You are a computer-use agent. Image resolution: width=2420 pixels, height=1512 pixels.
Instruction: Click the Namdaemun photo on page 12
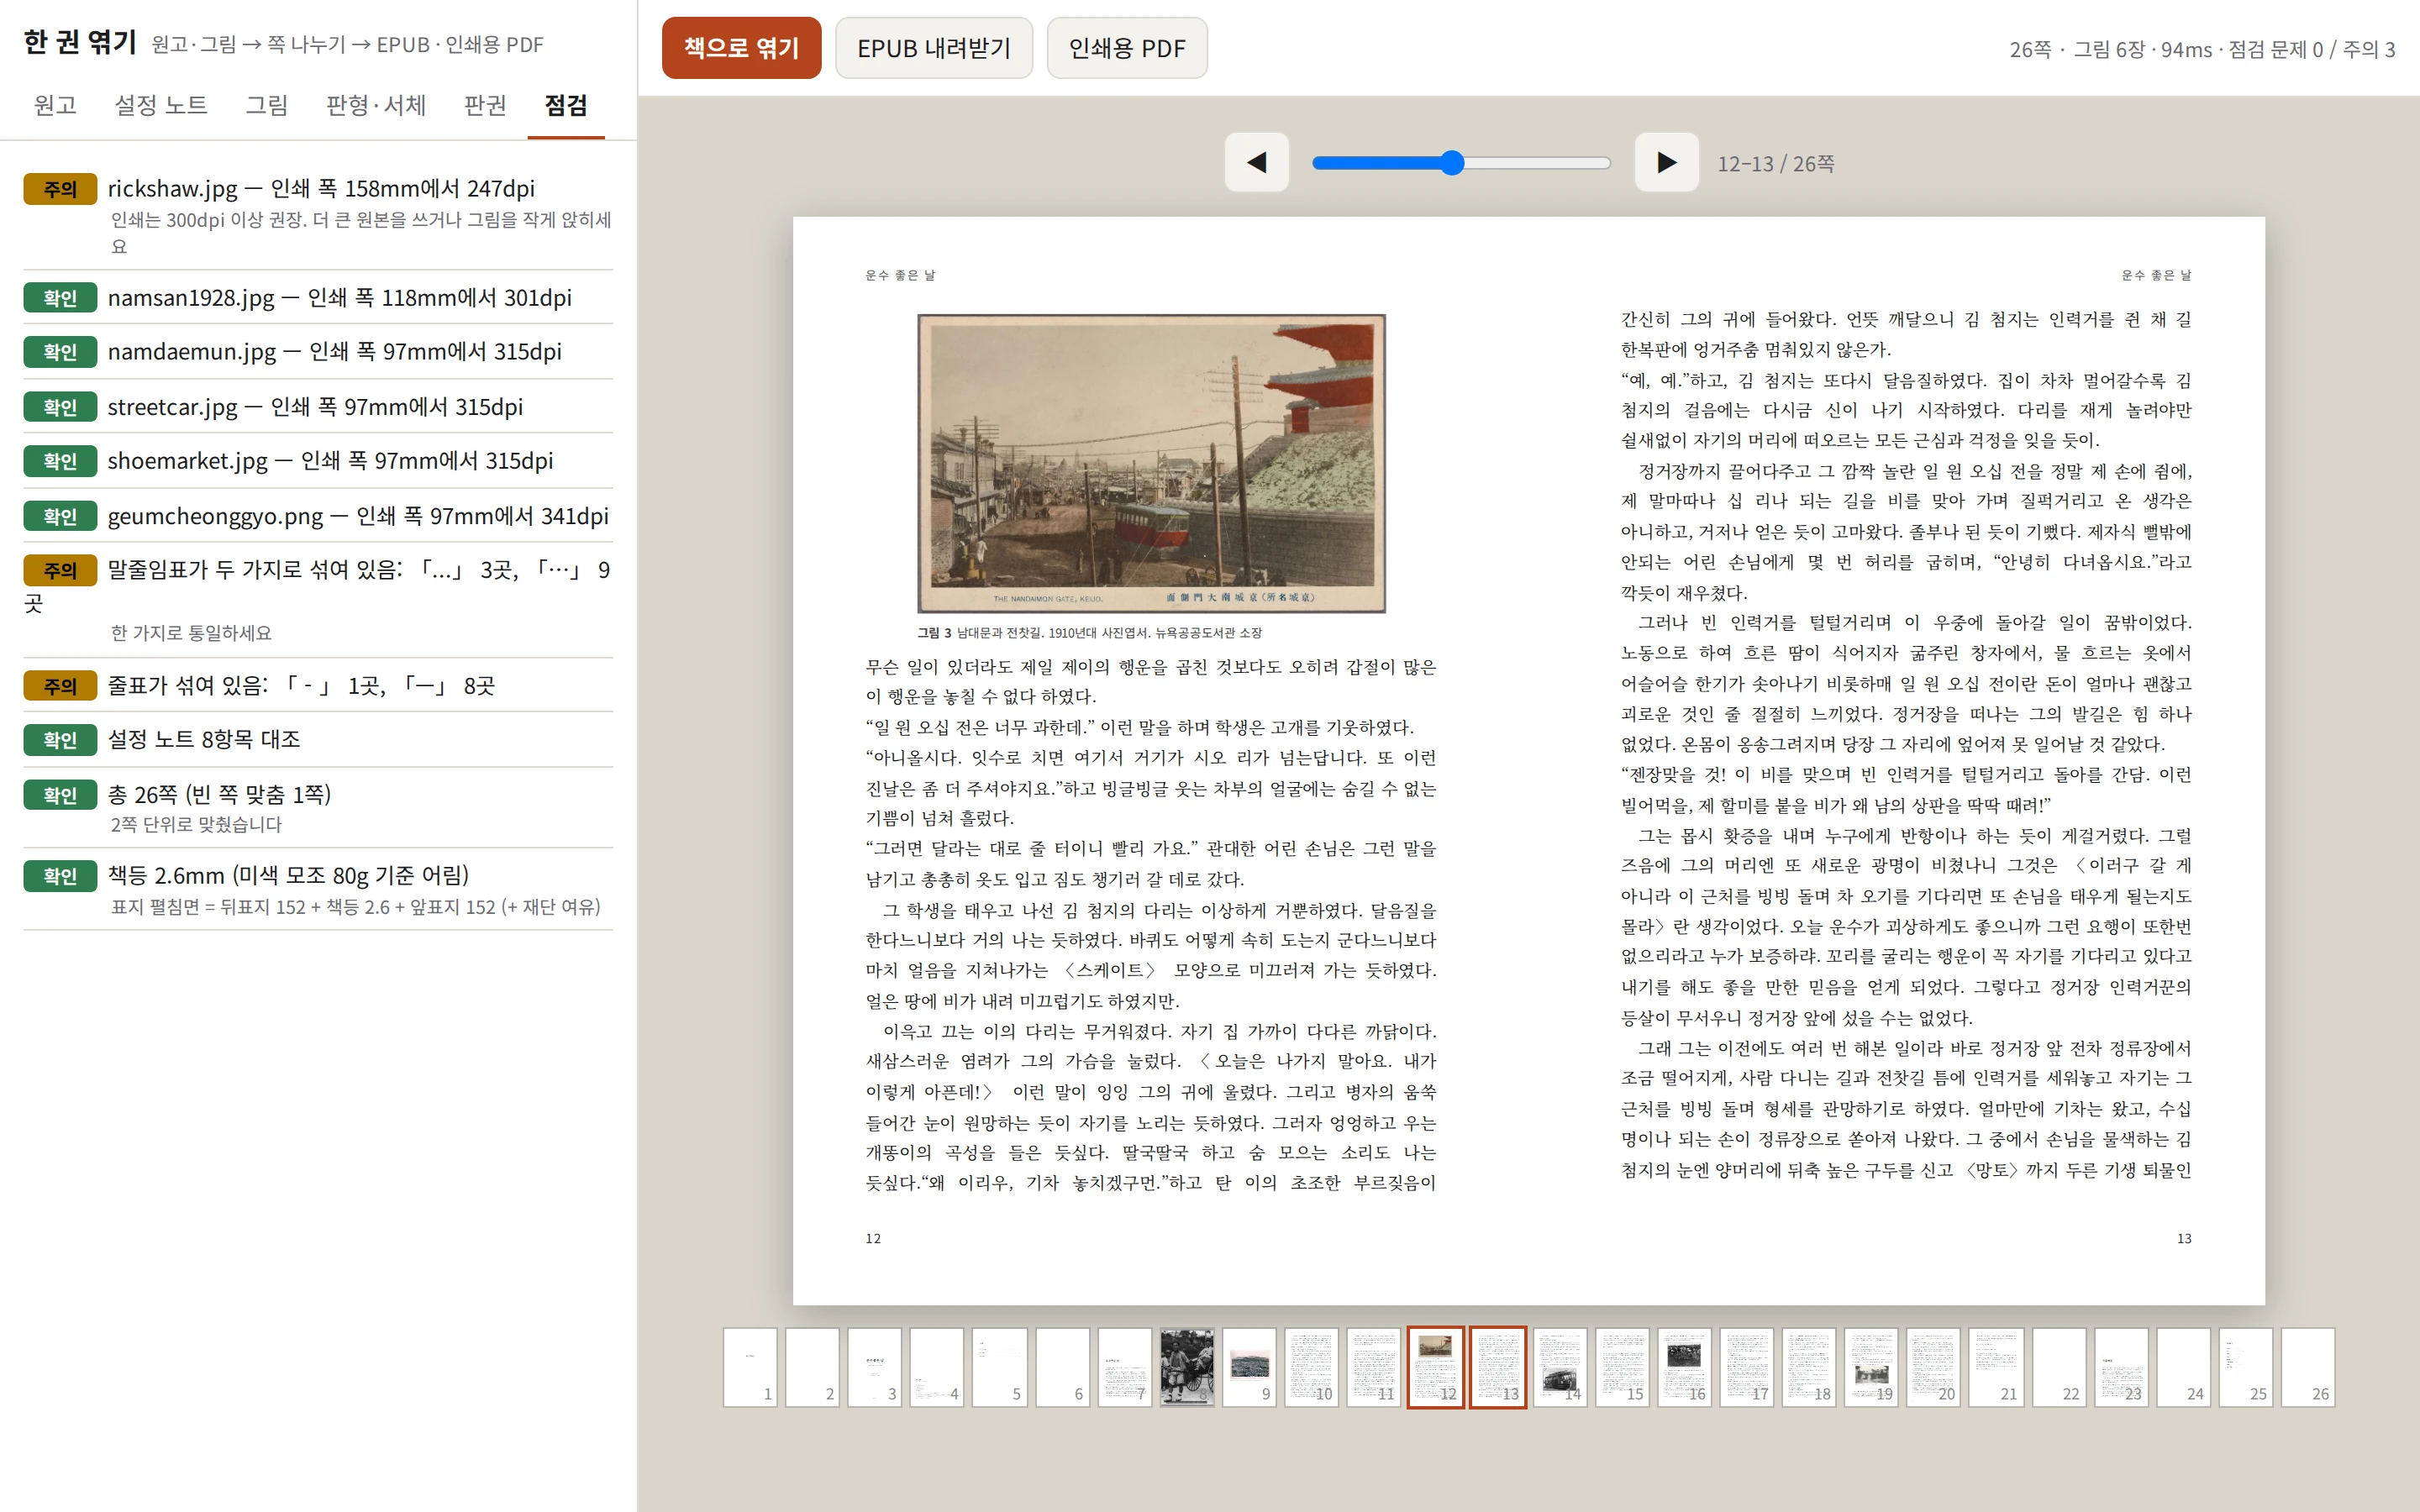coord(1152,463)
